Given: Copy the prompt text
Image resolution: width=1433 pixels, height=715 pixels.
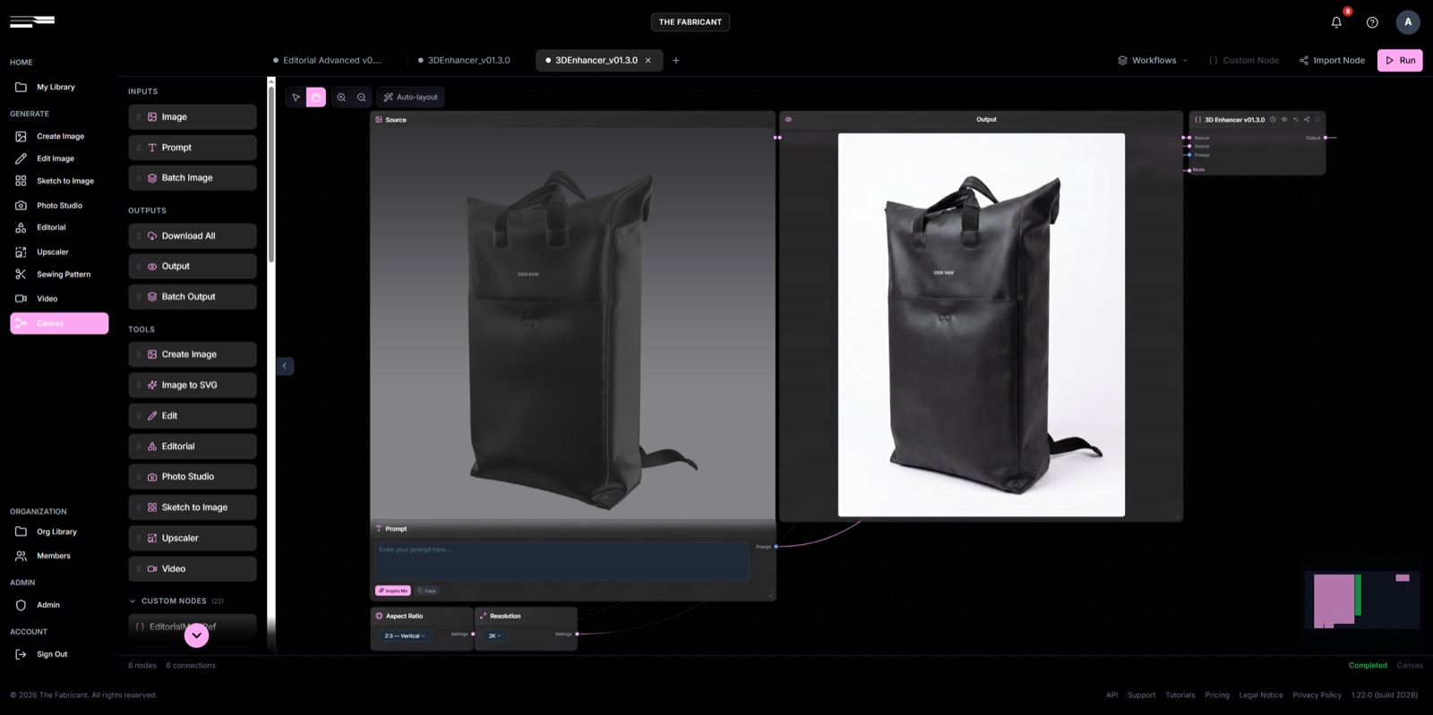Looking at the screenshot, I should pyautogui.click(x=427, y=591).
